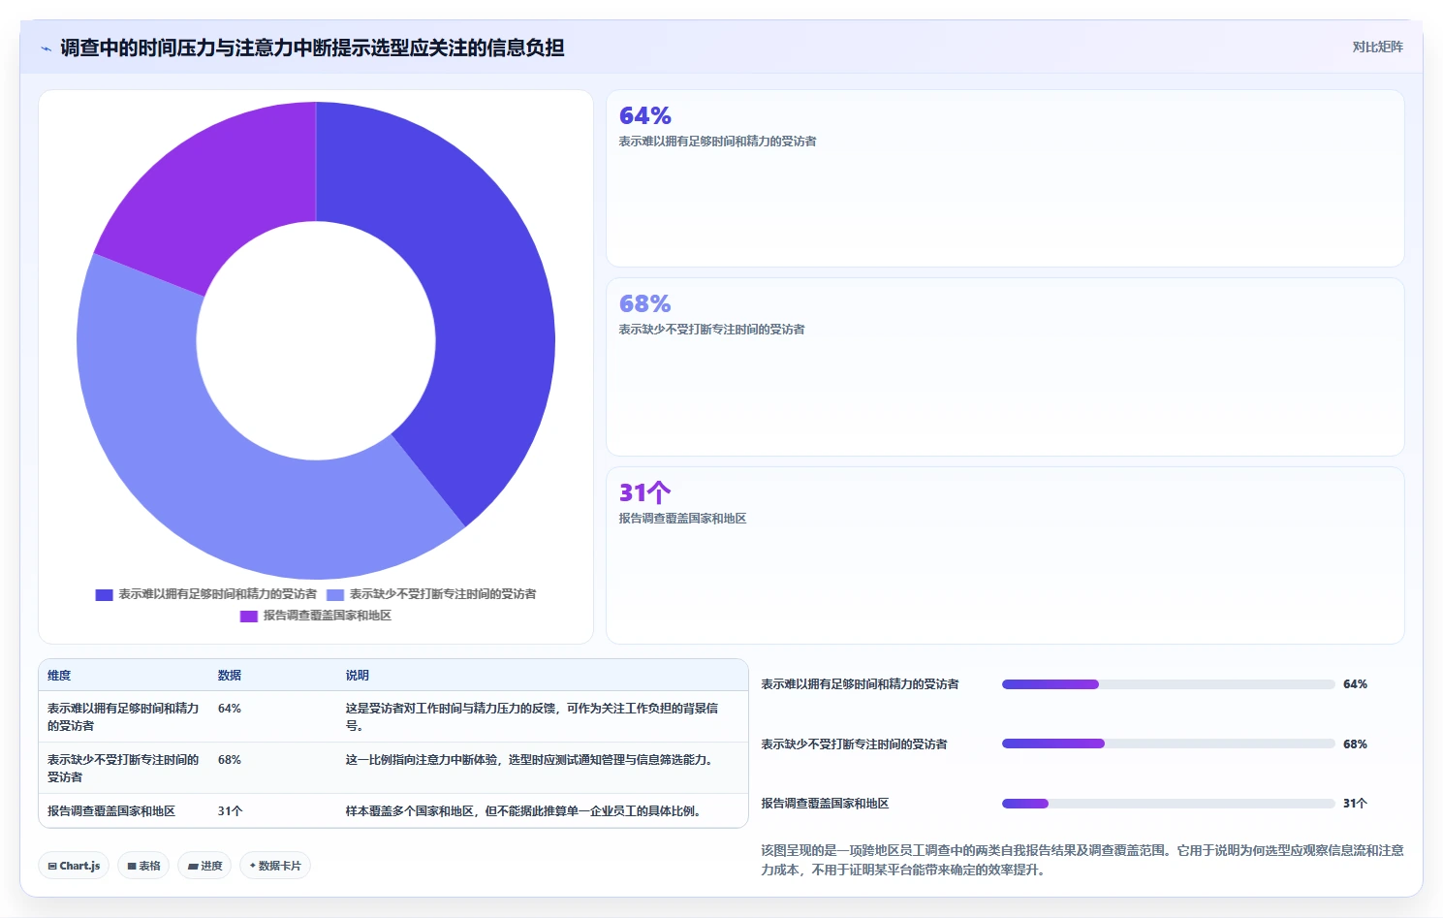Toggle the purple legend item 报告调查覆盖国家和地区
The width and height of the screenshot is (1443, 918).
(316, 616)
